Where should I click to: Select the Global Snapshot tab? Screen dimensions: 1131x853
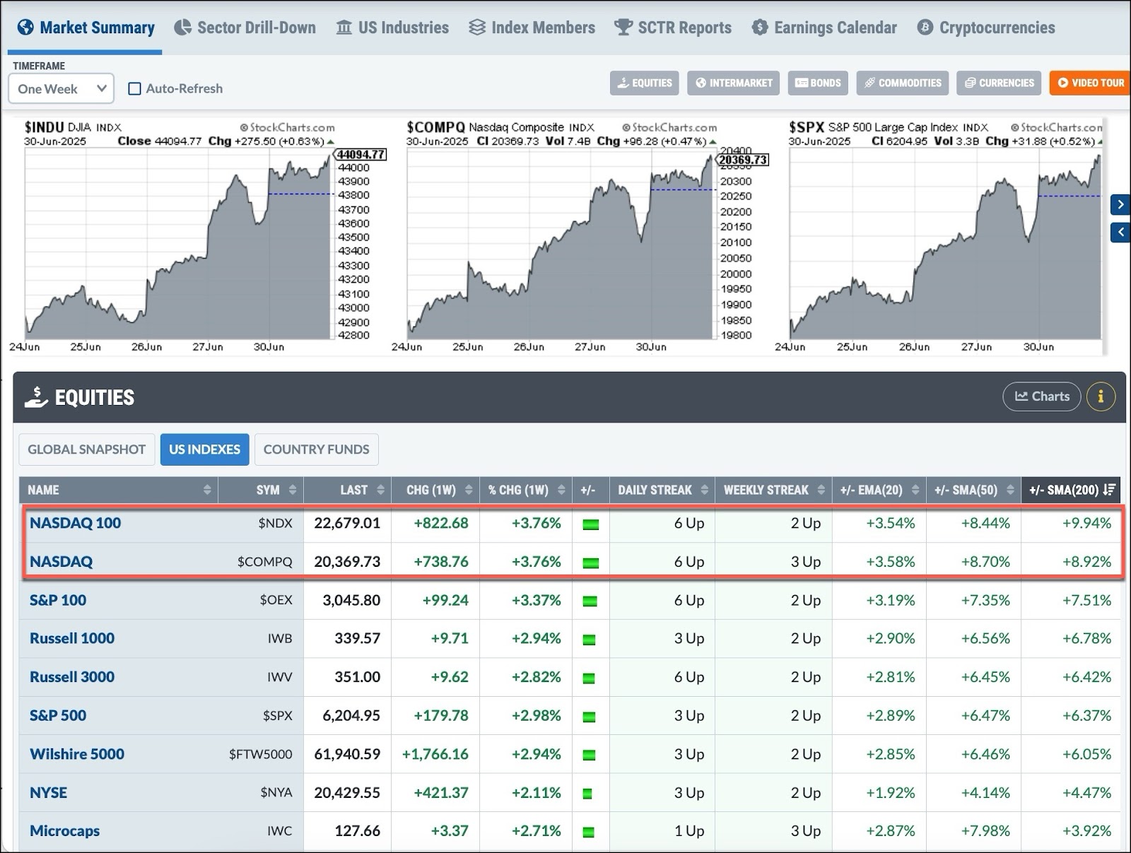(x=87, y=449)
